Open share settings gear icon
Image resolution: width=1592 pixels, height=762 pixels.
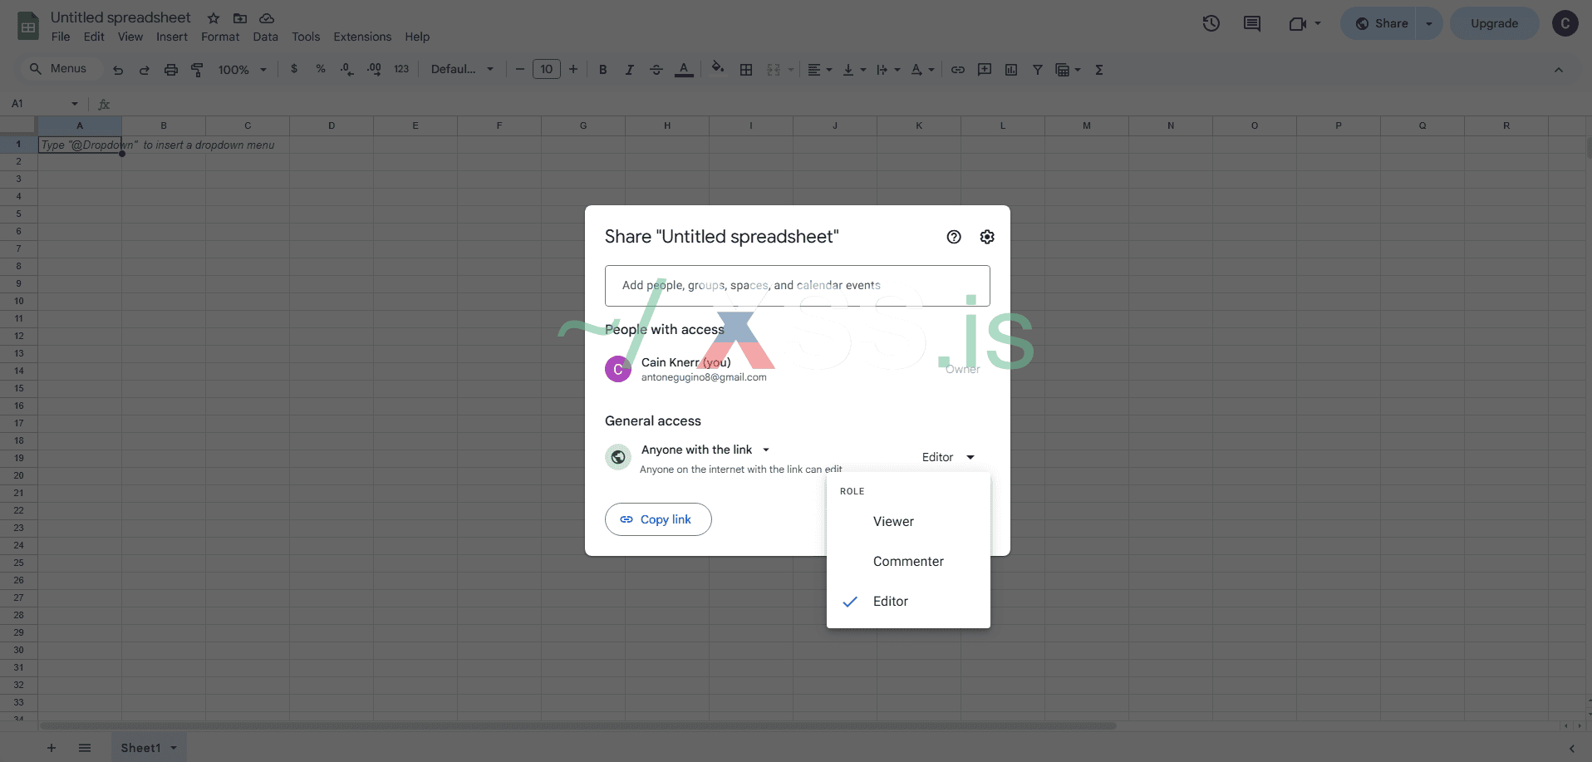[987, 237]
